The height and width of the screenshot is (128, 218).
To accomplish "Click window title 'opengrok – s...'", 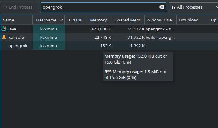I will pos(160,29).
